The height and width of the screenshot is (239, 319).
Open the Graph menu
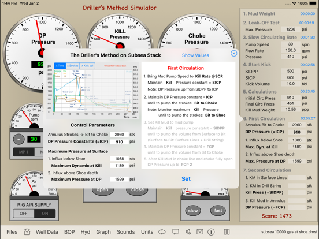pyautogui.click(x=103, y=232)
